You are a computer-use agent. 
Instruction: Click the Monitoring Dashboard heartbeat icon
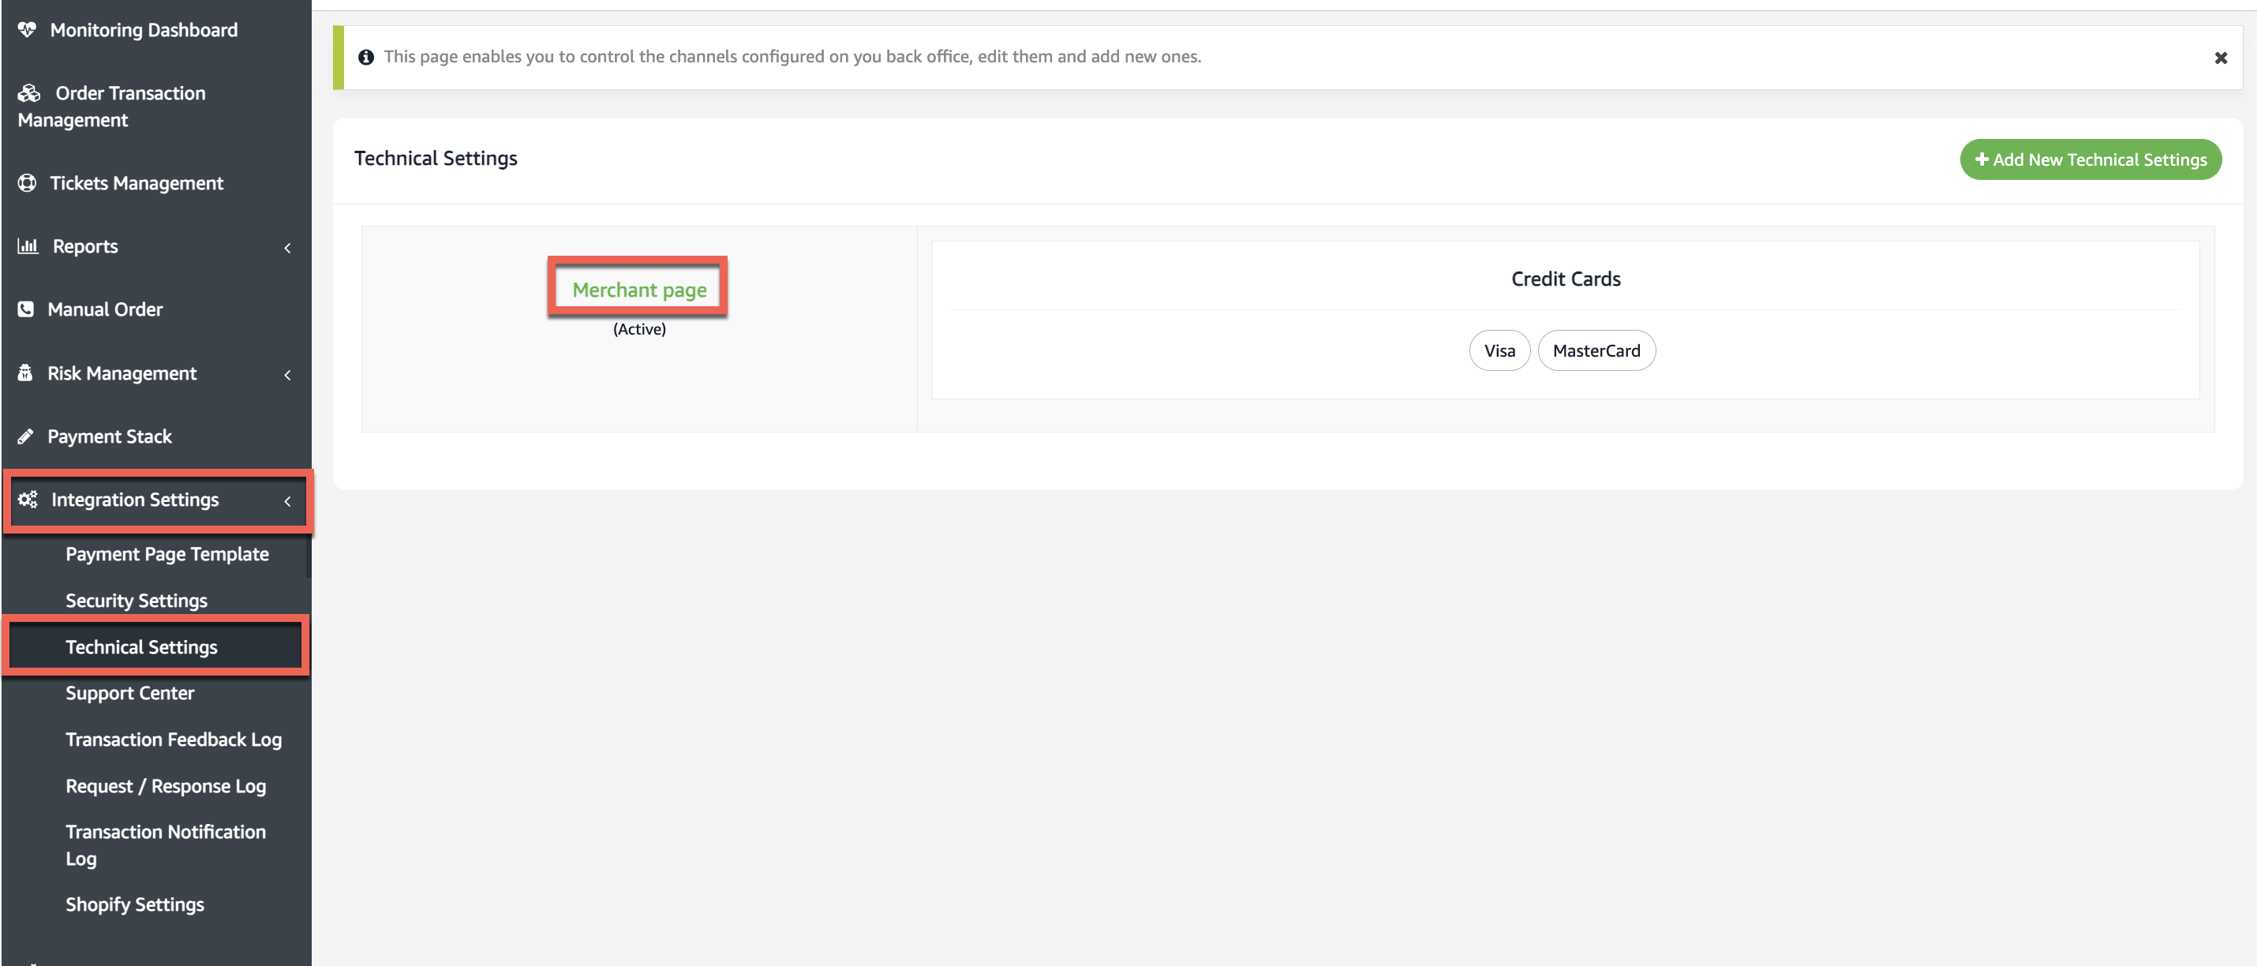[x=27, y=30]
